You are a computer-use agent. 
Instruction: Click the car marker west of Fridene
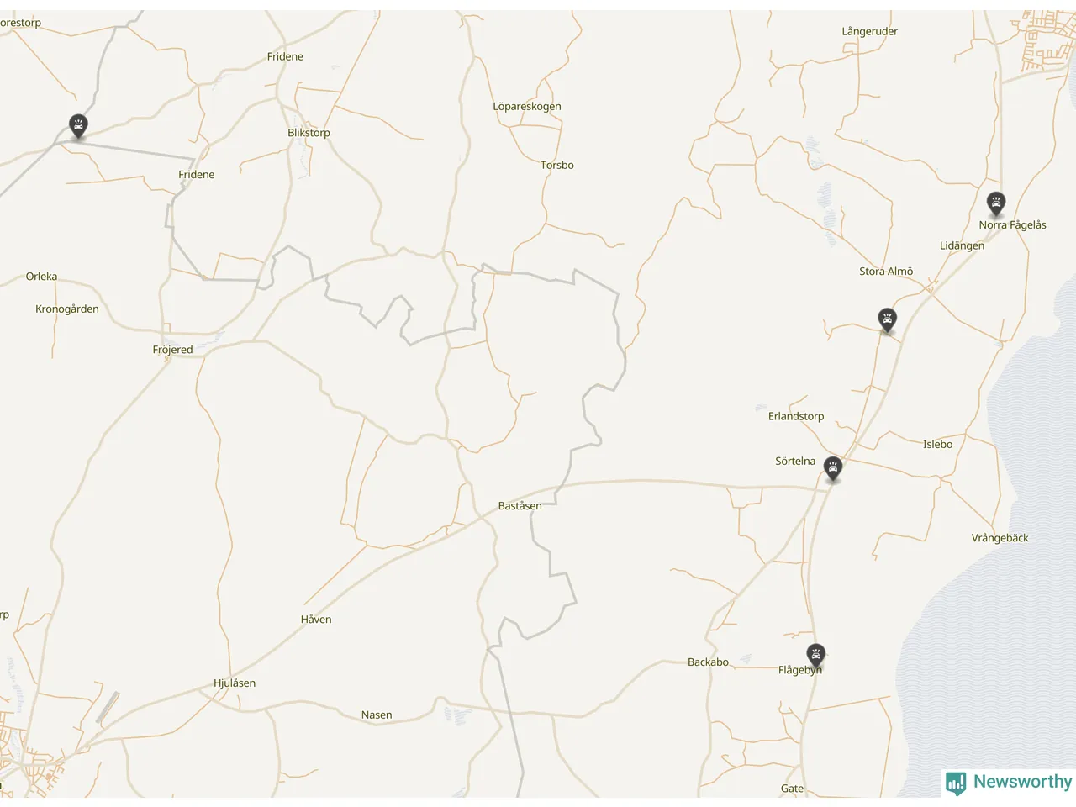point(78,127)
